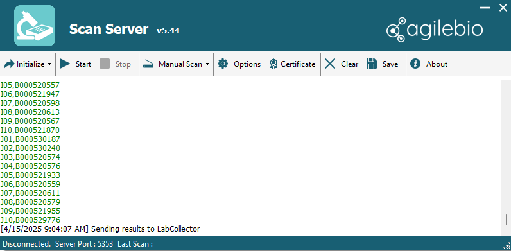This screenshot has height=251, width=511.
Task: Select log line J01,B000530187
Action: point(30,139)
